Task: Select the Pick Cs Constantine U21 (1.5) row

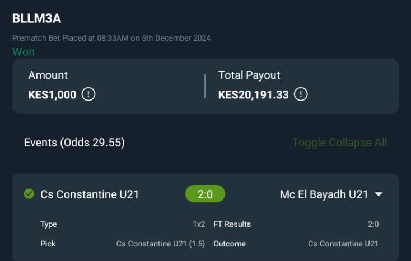Action: [x=123, y=244]
